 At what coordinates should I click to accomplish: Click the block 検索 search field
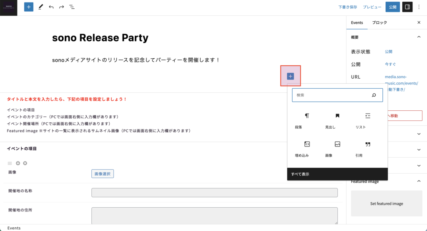pos(332,95)
